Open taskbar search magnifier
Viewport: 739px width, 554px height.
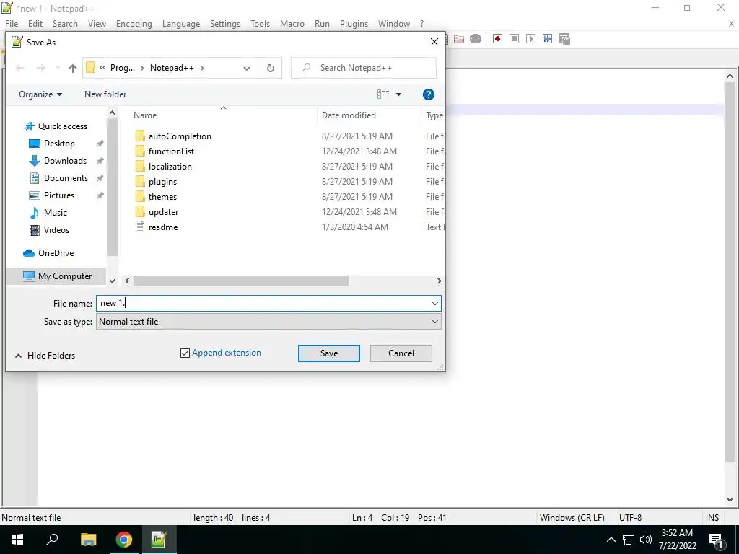(x=52, y=540)
